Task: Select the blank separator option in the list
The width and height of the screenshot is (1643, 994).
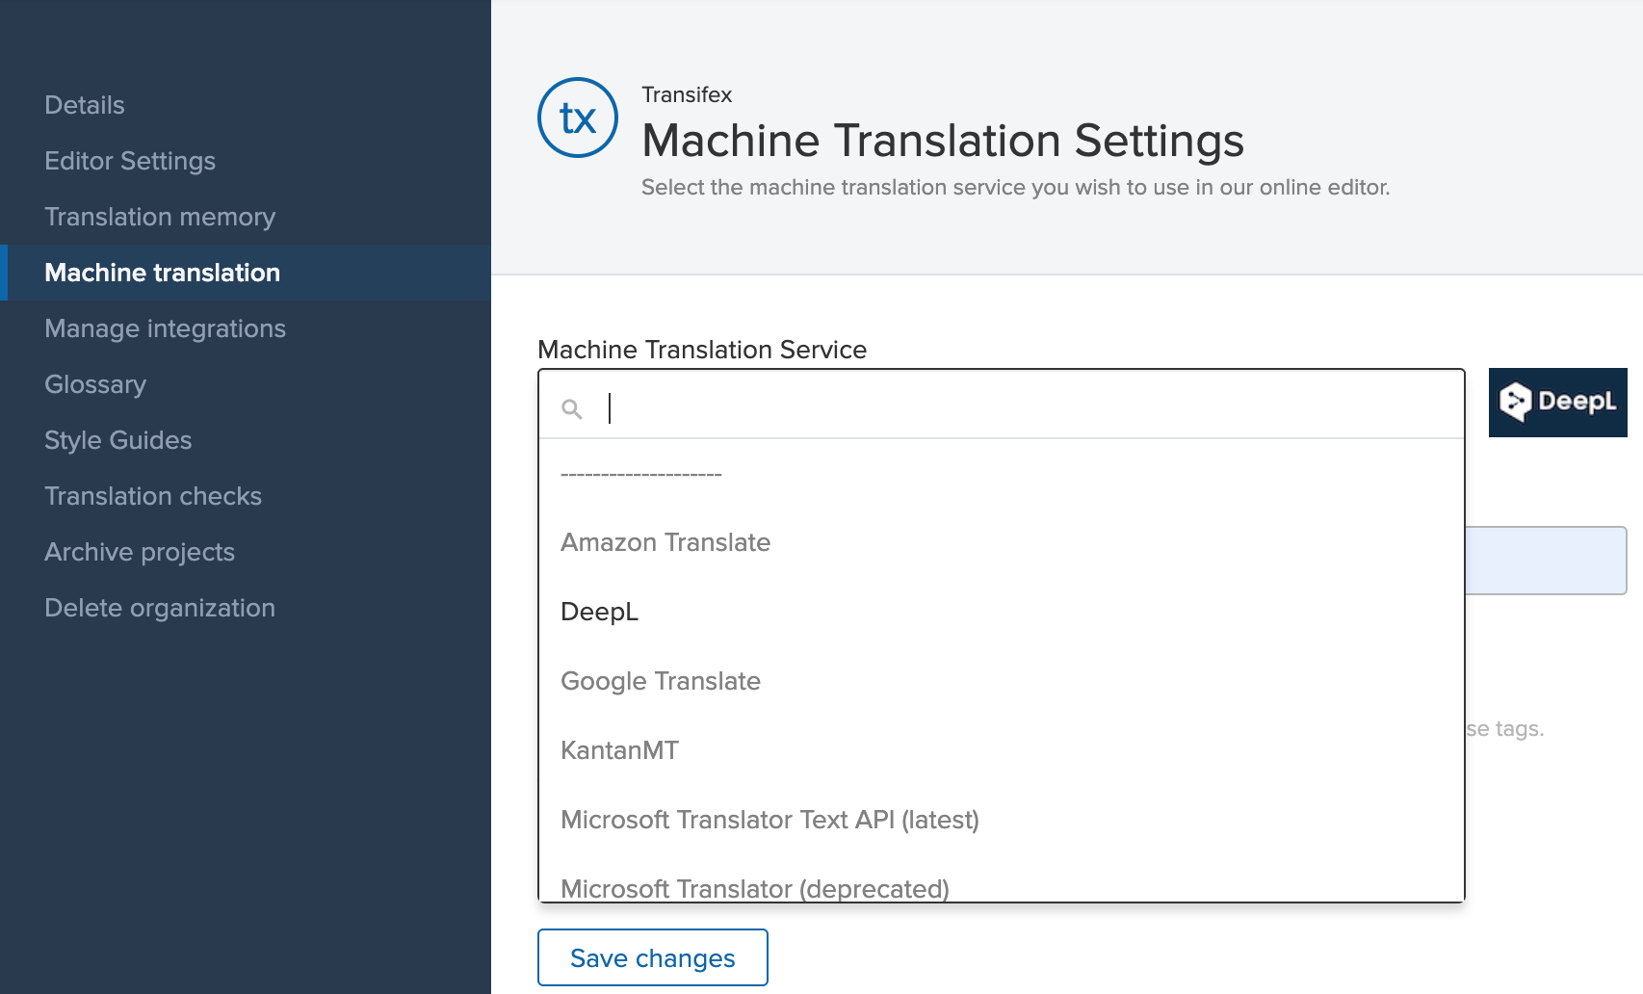Action: click(x=640, y=472)
